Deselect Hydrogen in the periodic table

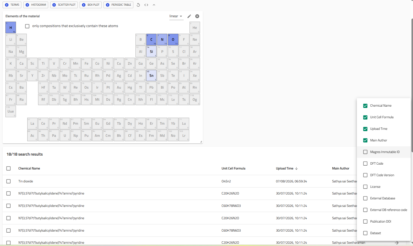click(x=11, y=28)
